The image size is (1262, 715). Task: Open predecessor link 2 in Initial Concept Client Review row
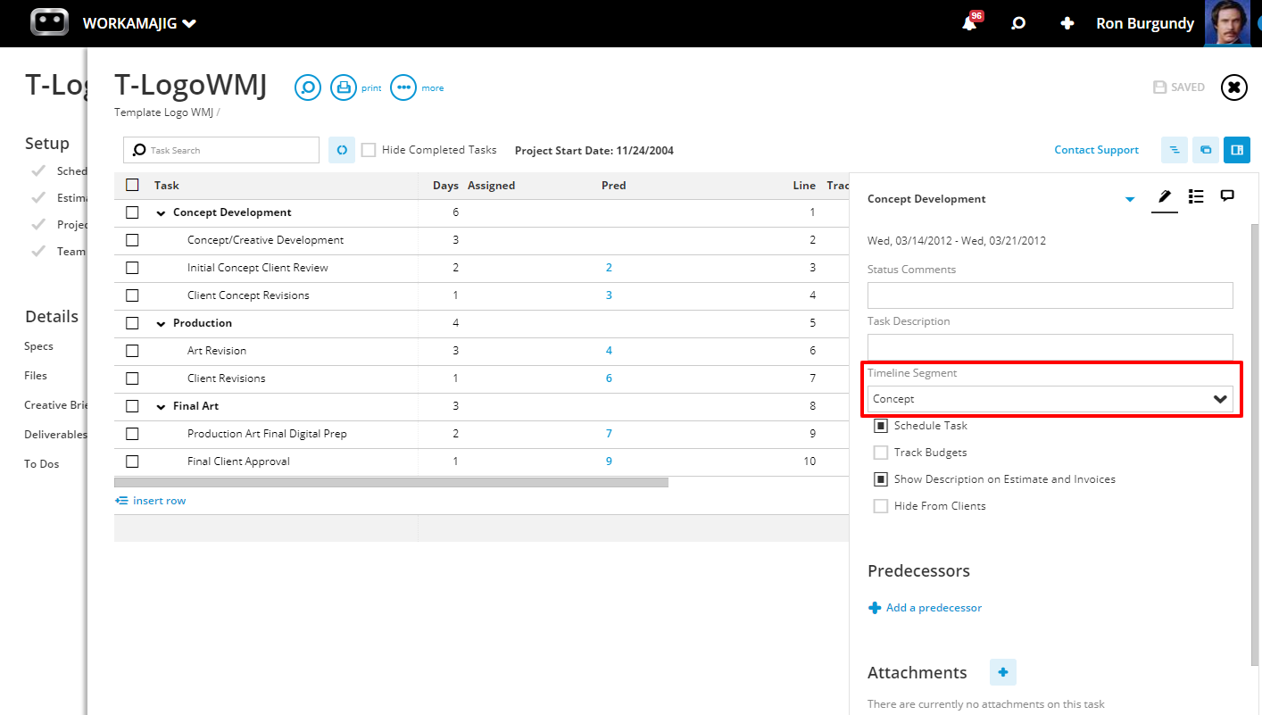click(609, 268)
